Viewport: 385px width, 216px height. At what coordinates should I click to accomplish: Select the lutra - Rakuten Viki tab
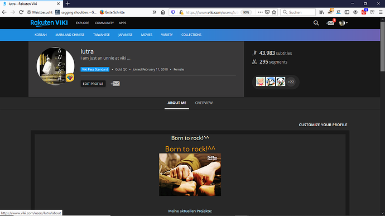point(31,4)
